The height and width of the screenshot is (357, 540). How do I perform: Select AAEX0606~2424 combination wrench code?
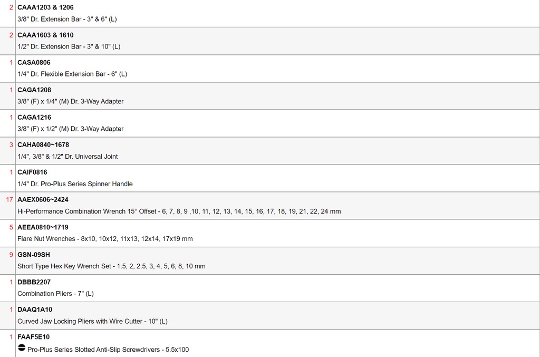point(43,200)
